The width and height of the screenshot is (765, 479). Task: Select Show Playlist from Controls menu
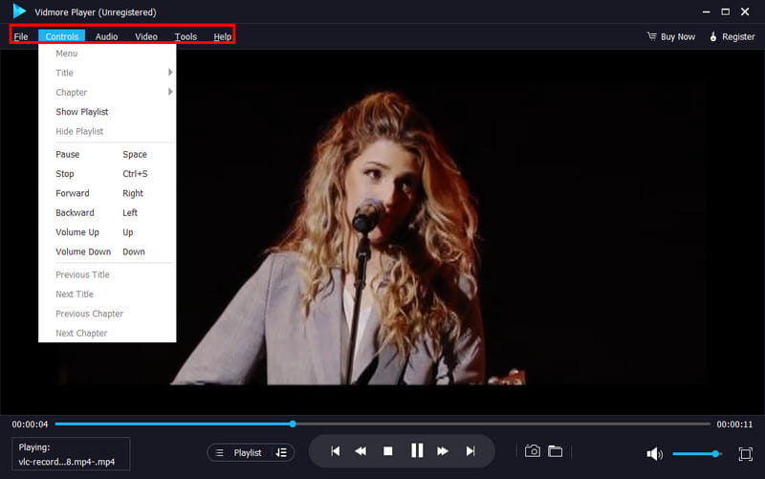81,112
